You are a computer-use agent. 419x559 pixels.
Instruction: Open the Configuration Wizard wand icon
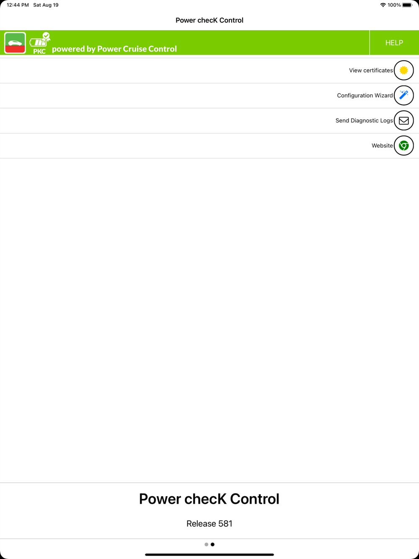point(403,96)
